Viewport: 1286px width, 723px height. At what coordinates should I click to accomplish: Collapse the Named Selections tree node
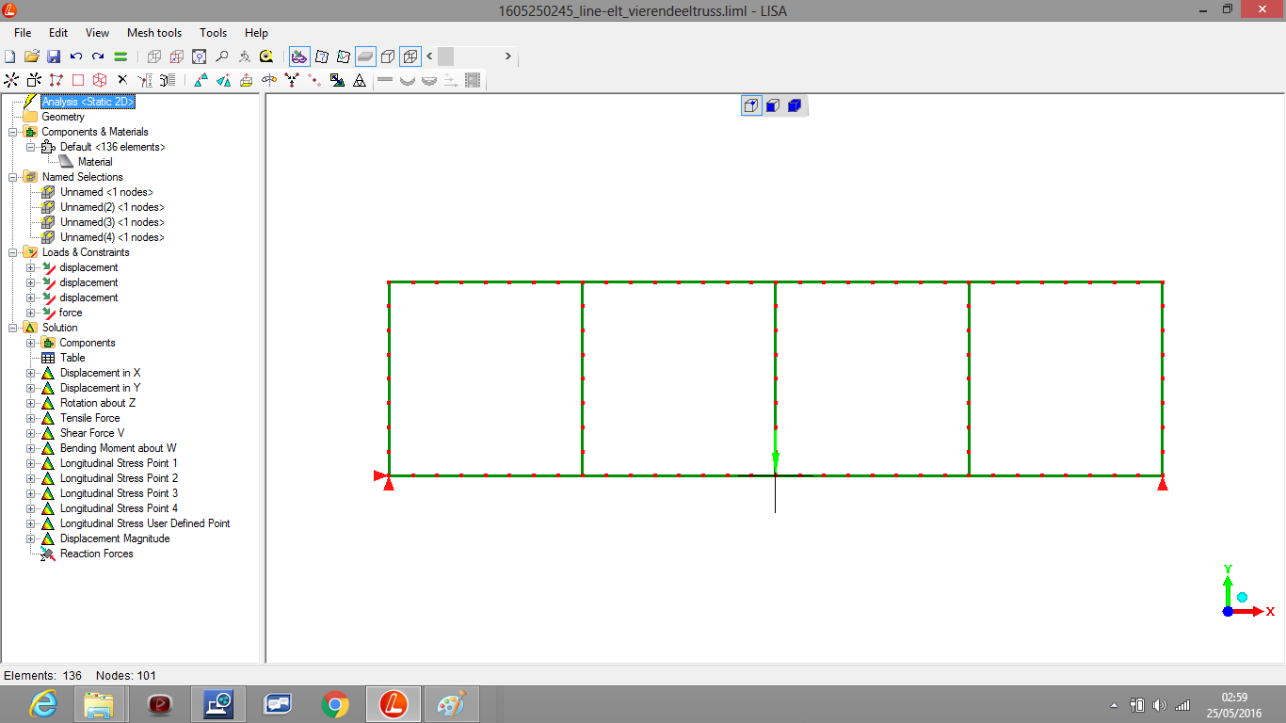pyautogui.click(x=12, y=177)
